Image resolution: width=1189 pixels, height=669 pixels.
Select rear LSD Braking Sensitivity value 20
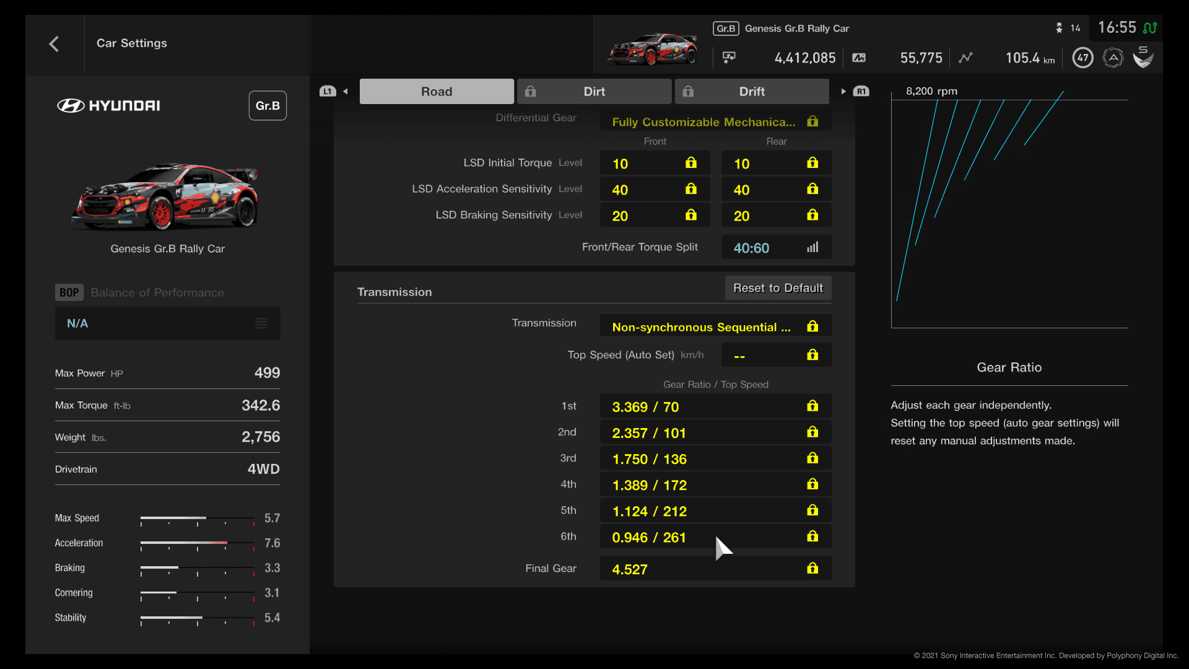[776, 216]
